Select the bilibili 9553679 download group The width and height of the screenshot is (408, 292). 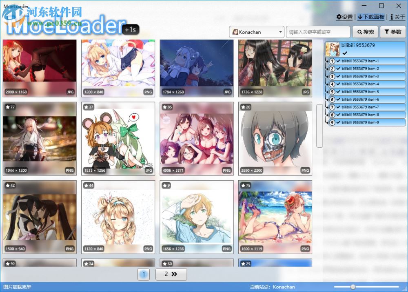pos(365,49)
